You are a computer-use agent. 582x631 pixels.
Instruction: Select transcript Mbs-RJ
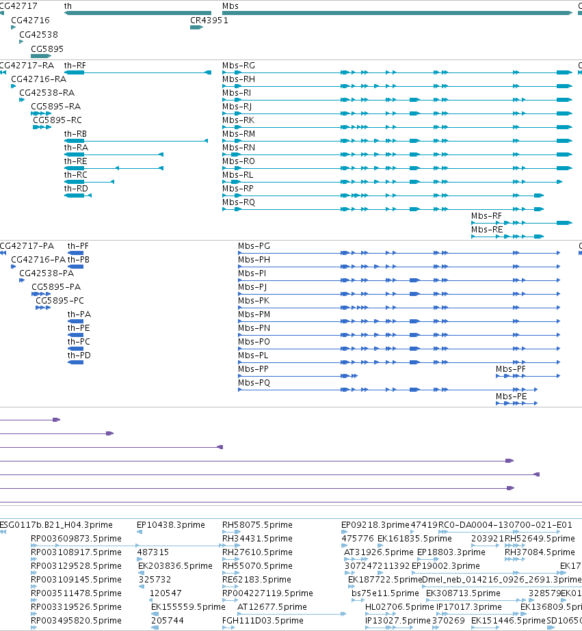tap(397, 113)
